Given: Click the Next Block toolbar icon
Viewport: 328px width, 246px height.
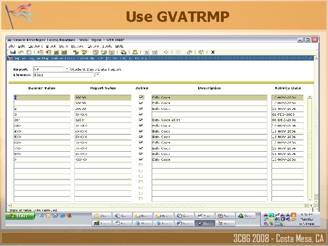Looking at the screenshot, I should [x=84, y=52].
